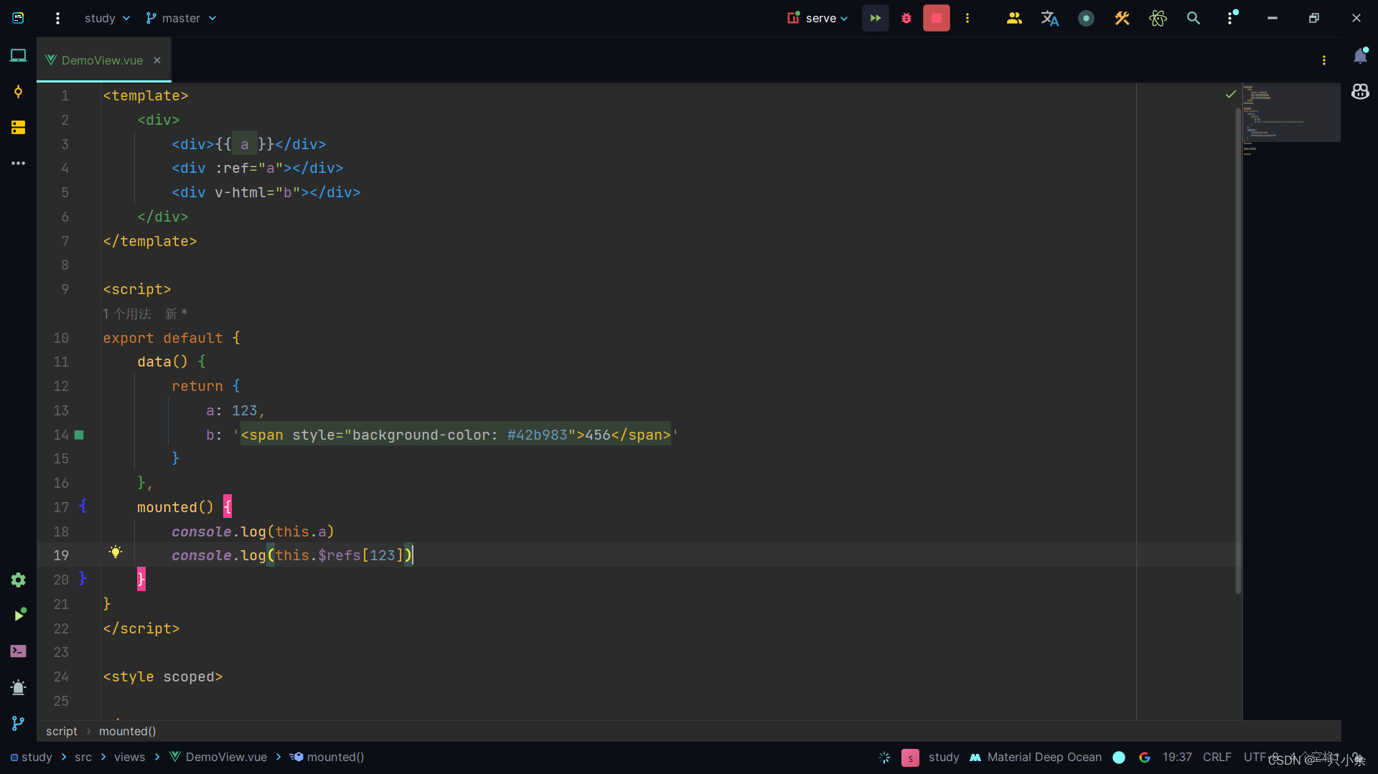1378x774 pixels.
Task: Open IDE settings and updates menu
Action: point(1231,18)
